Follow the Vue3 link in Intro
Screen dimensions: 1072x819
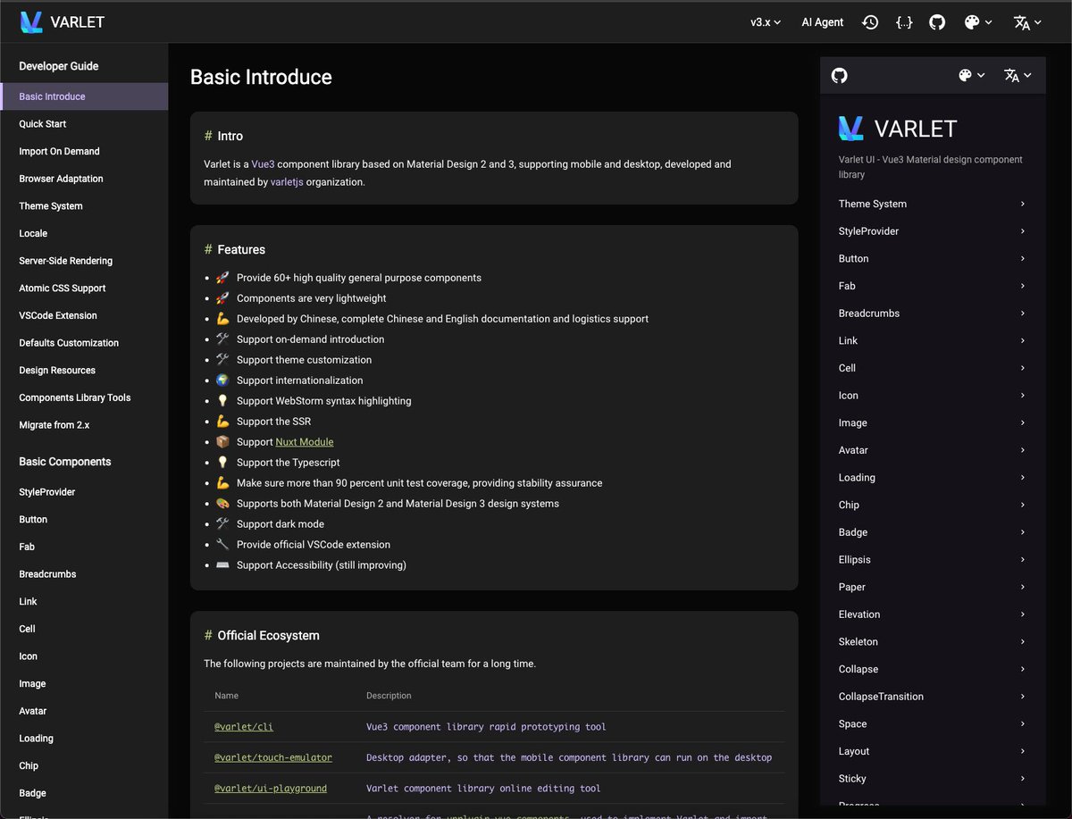click(263, 164)
